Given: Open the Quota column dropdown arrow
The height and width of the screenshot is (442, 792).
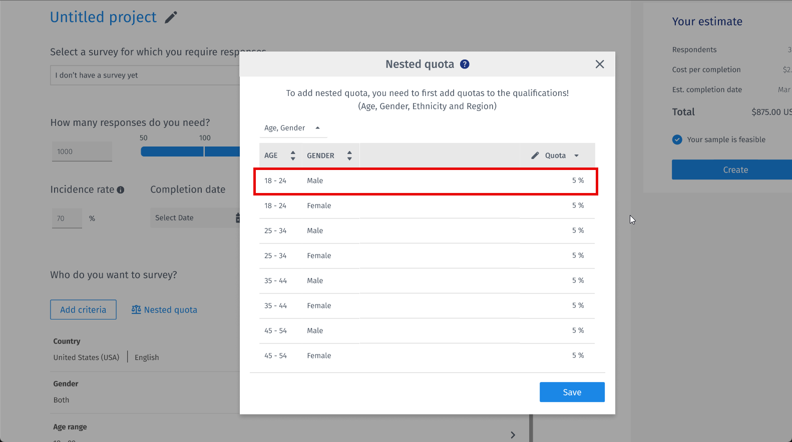Looking at the screenshot, I should (x=576, y=155).
